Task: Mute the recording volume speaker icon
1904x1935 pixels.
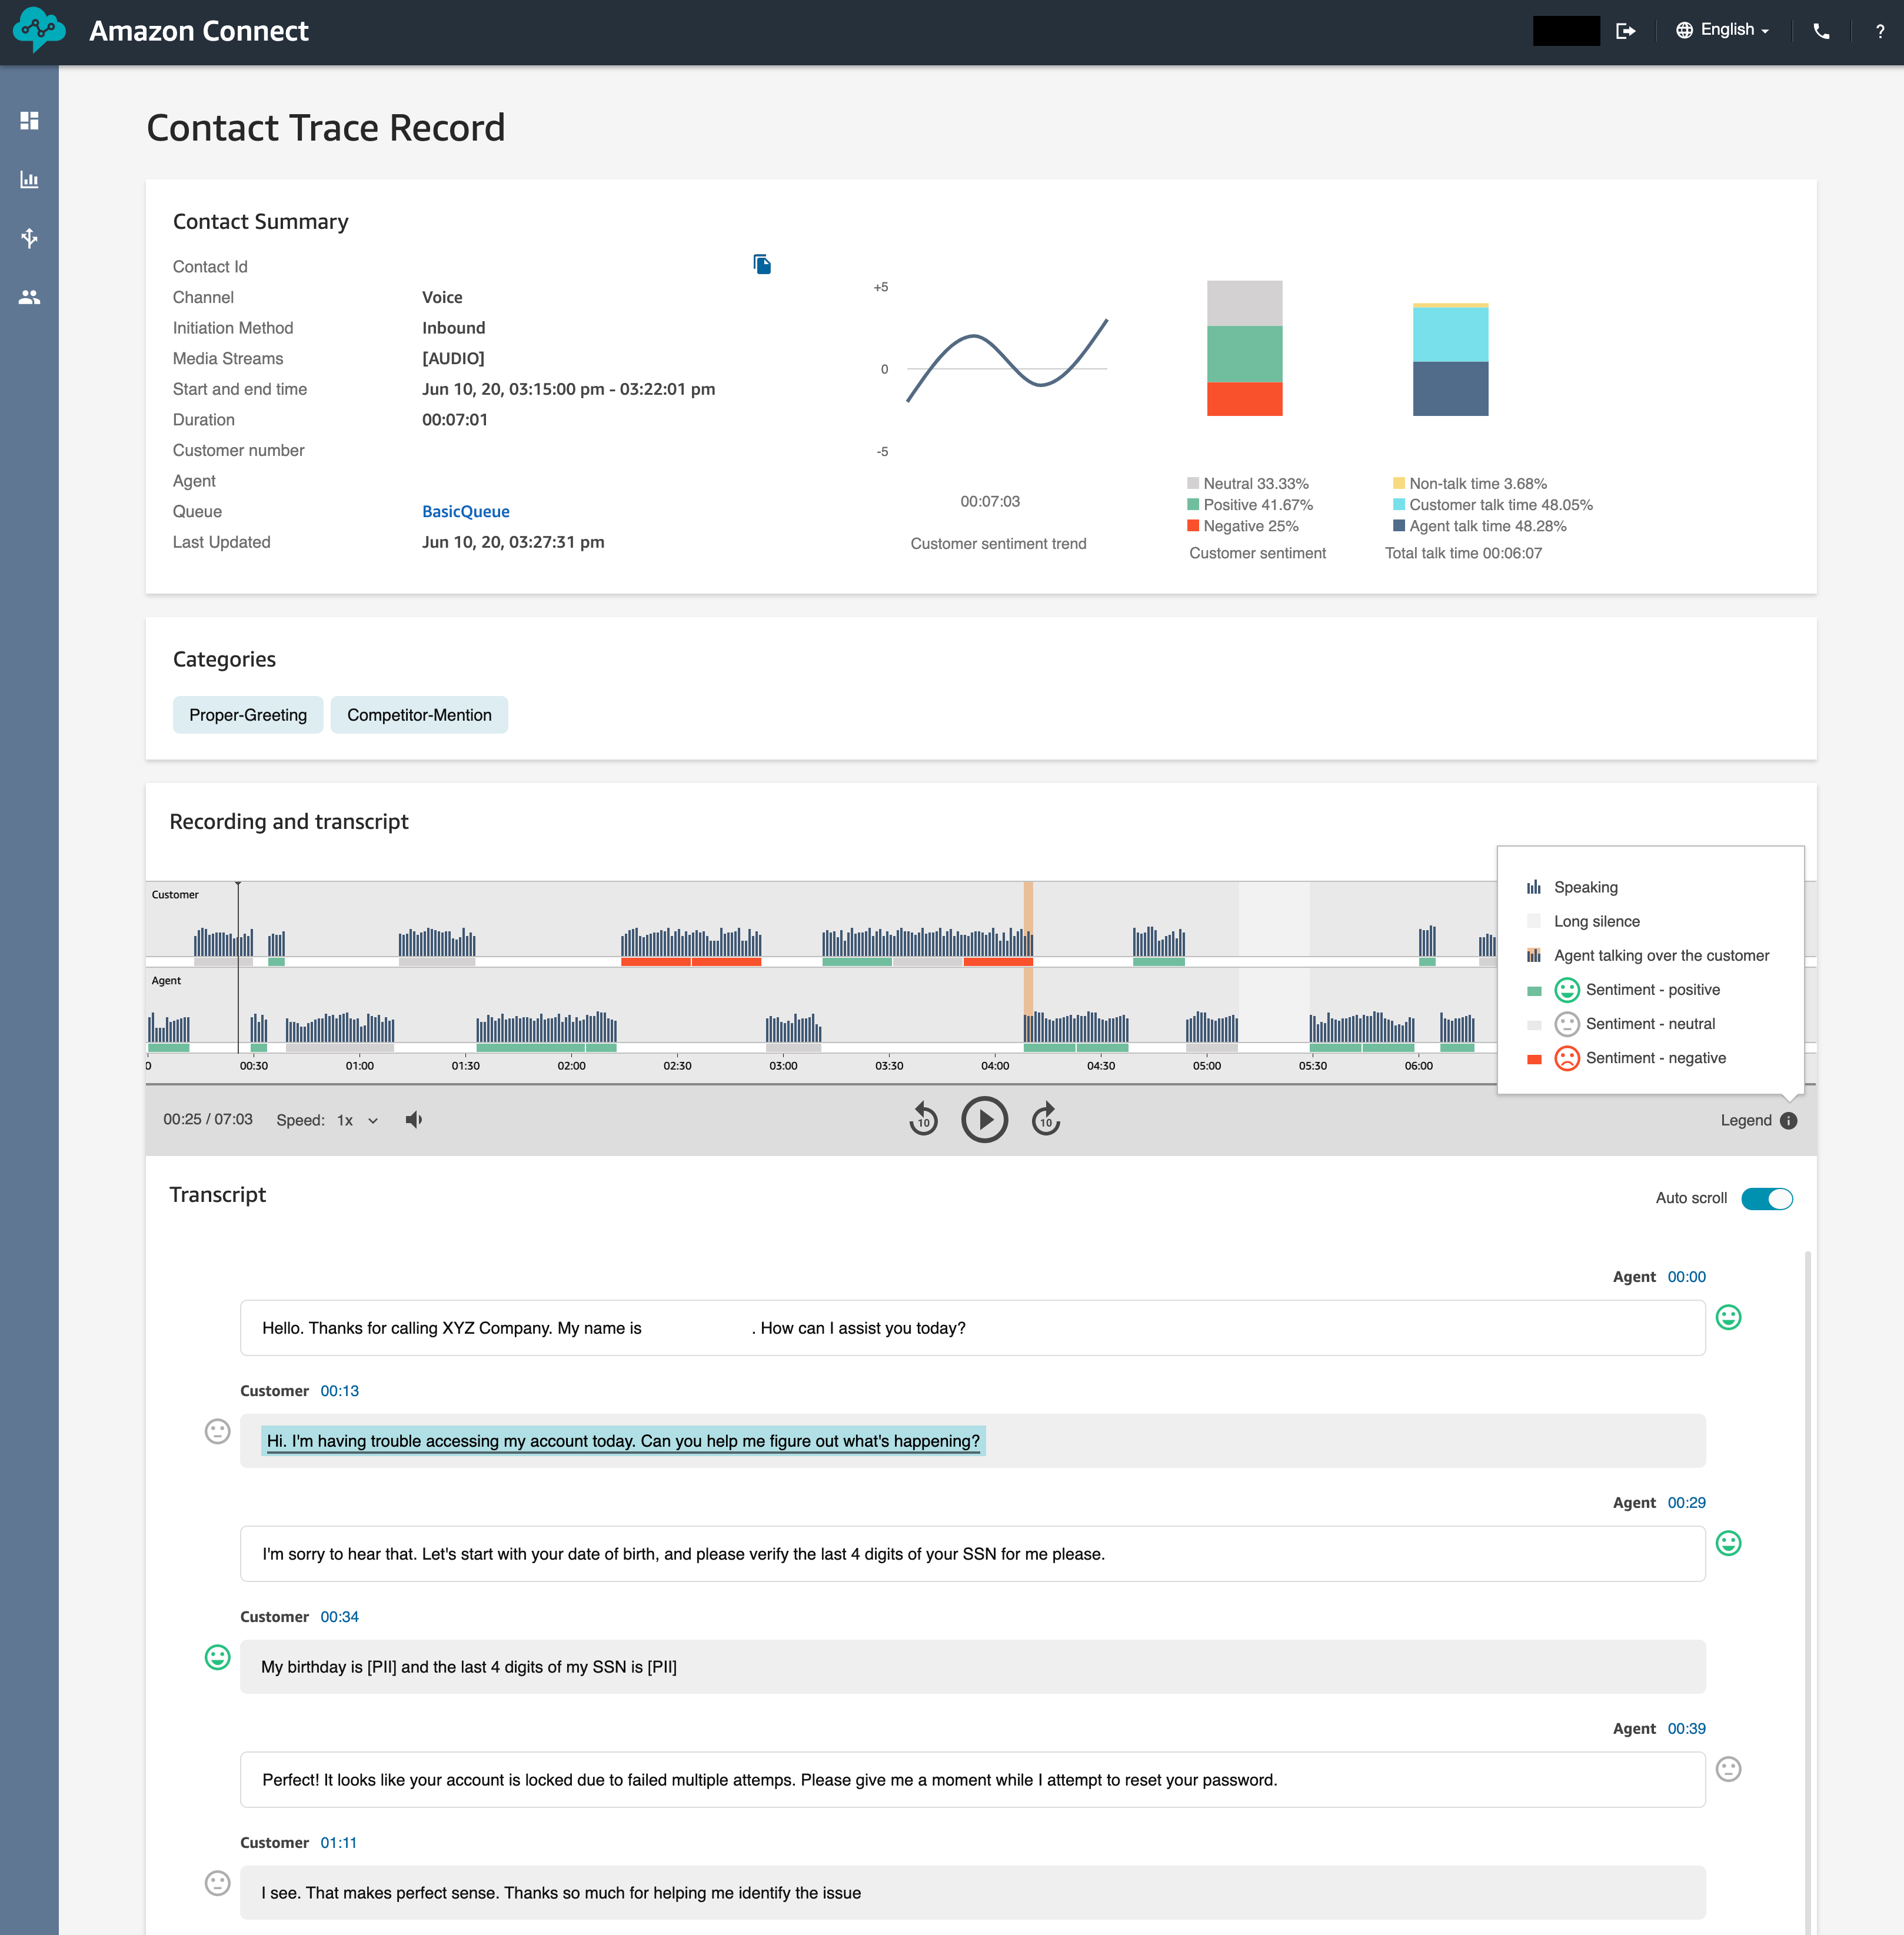Action: click(413, 1120)
